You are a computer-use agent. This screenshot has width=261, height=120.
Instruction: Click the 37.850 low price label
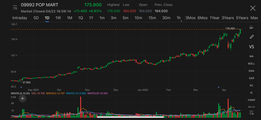[x=27, y=82]
